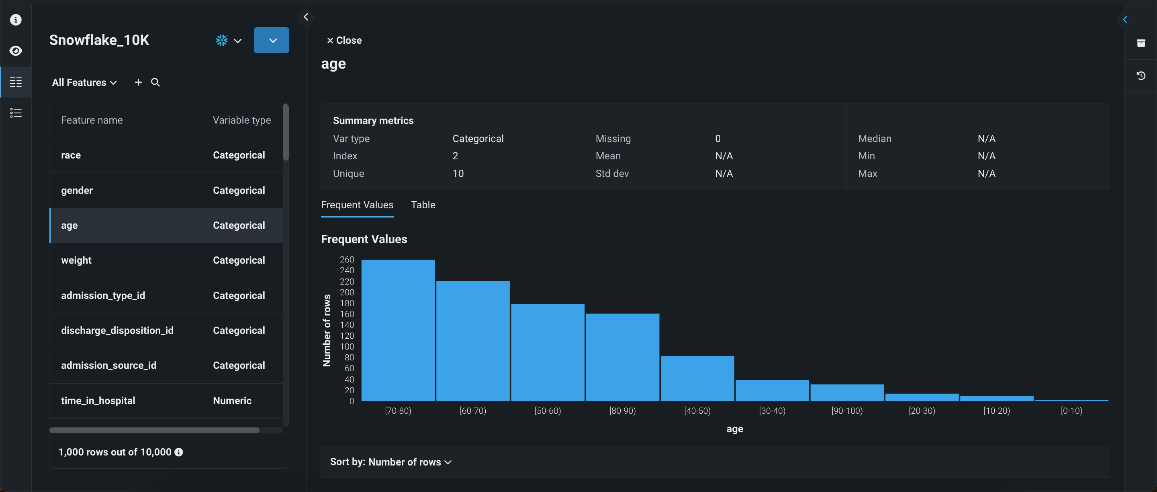Switch to the Table tab

click(423, 205)
